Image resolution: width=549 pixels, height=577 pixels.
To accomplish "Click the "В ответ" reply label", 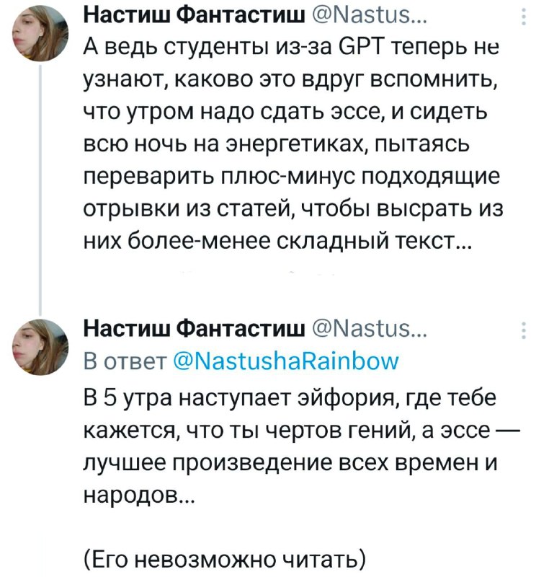I will tap(125, 361).
